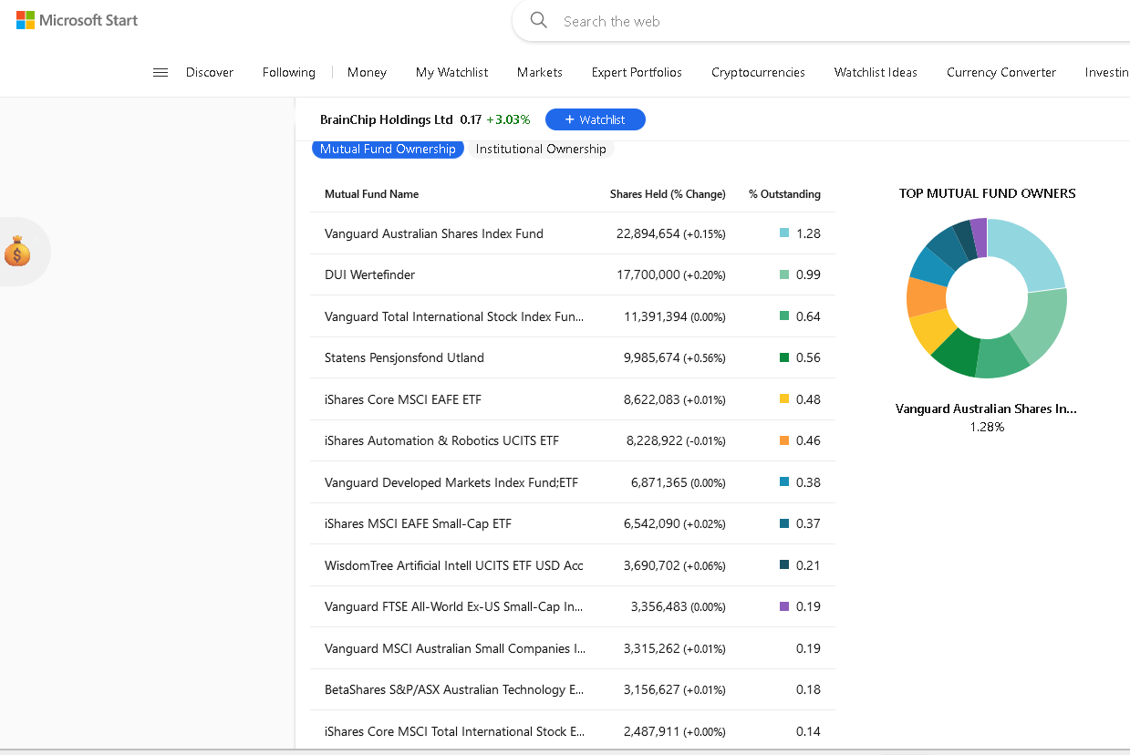Switch to Institutional Ownership view
Image resolution: width=1130 pixels, height=755 pixels.
[541, 149]
